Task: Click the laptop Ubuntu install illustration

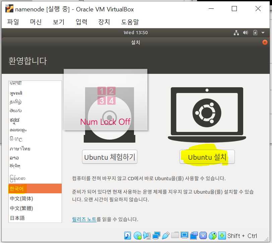Action: pos(207,114)
